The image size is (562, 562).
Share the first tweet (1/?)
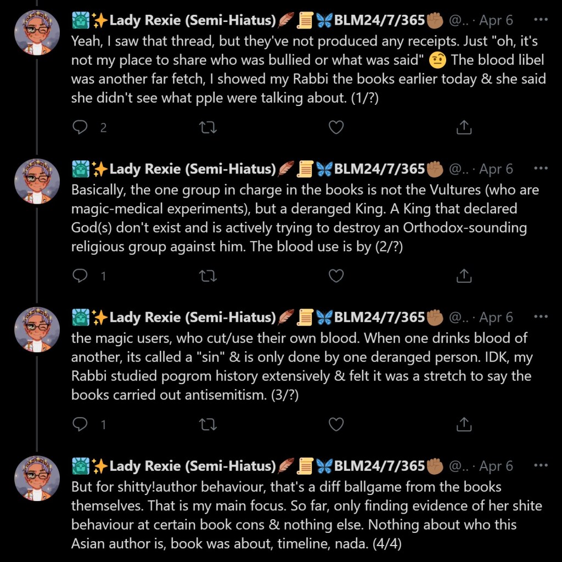pyautogui.click(x=464, y=127)
